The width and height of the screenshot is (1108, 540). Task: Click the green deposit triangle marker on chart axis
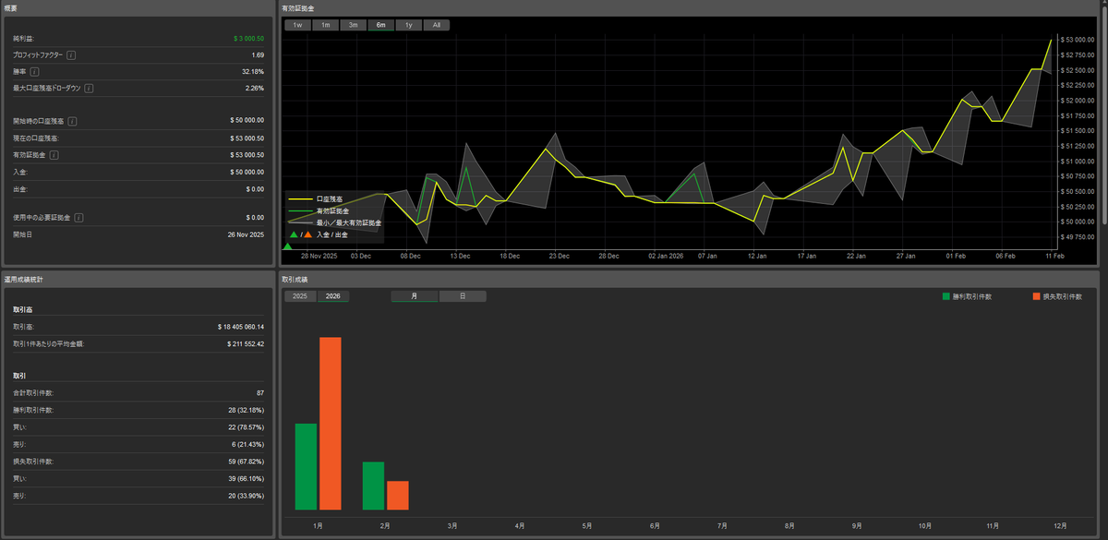coord(286,246)
